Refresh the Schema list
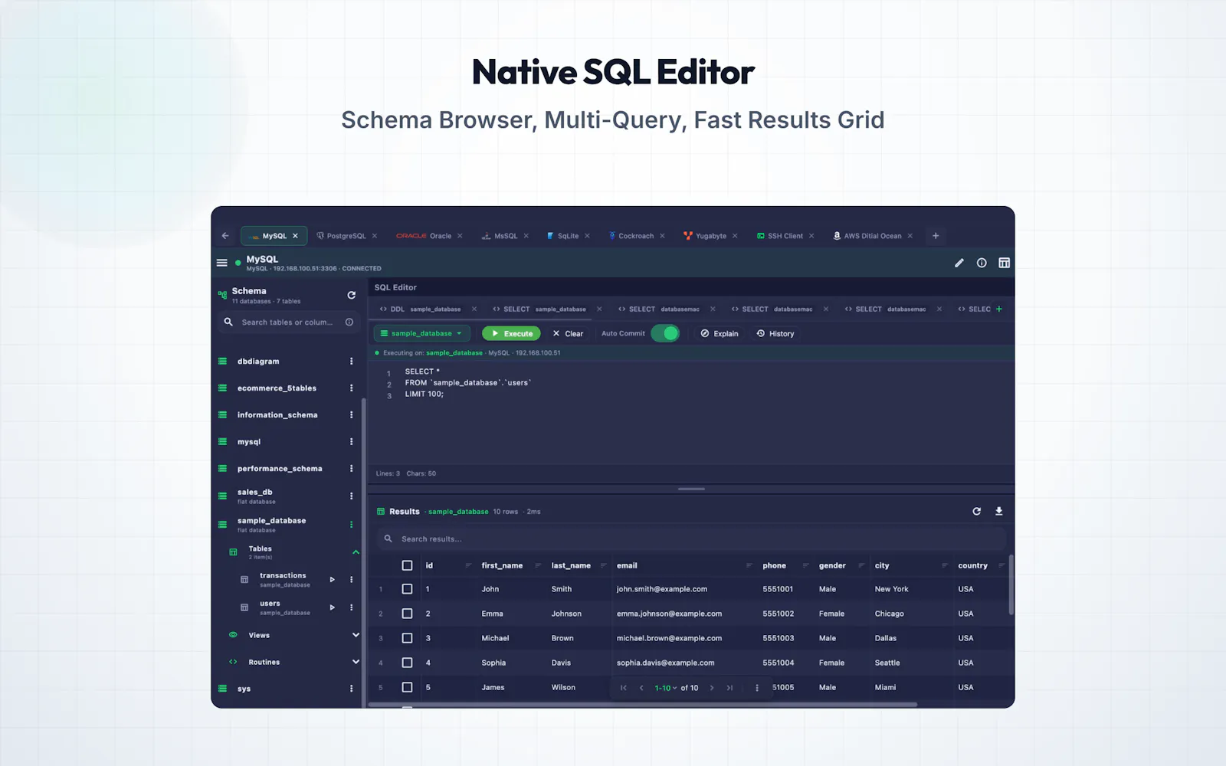 pyautogui.click(x=351, y=295)
